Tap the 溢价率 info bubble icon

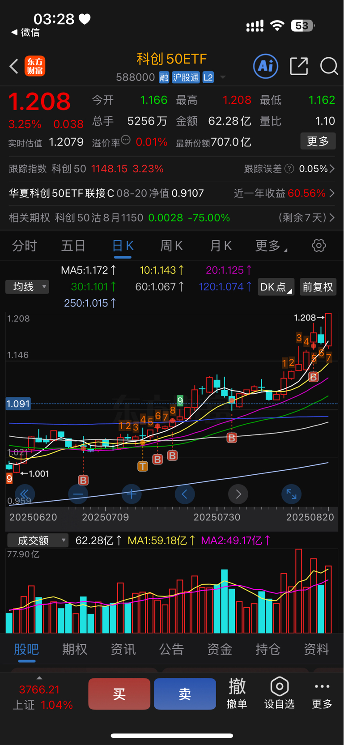pyautogui.click(x=126, y=140)
